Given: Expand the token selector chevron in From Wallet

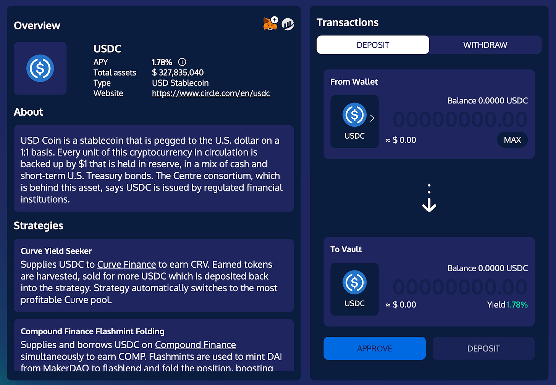Looking at the screenshot, I should click(x=372, y=118).
